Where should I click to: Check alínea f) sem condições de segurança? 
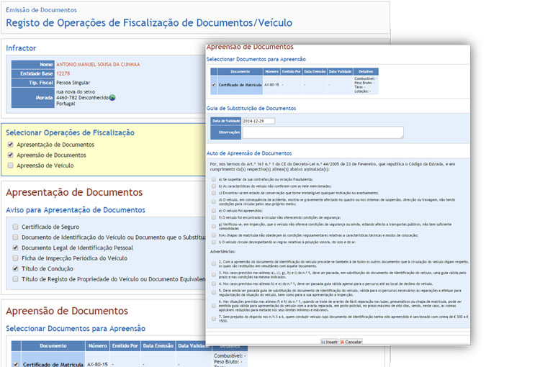[214, 217]
